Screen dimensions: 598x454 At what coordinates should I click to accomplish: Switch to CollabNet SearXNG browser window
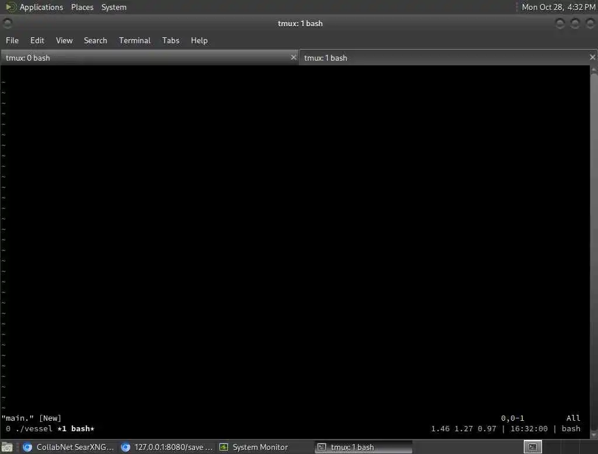68,447
